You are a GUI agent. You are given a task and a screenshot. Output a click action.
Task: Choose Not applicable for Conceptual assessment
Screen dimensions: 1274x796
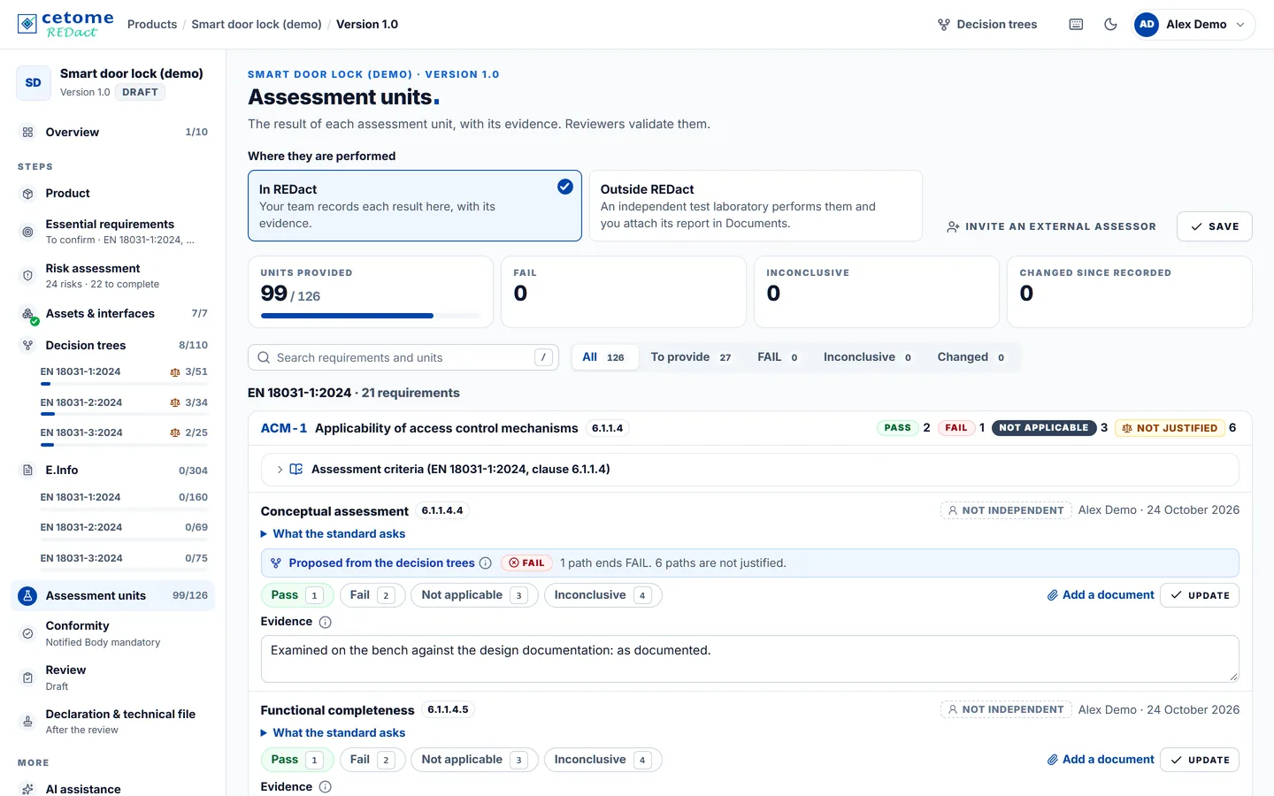[x=474, y=595]
